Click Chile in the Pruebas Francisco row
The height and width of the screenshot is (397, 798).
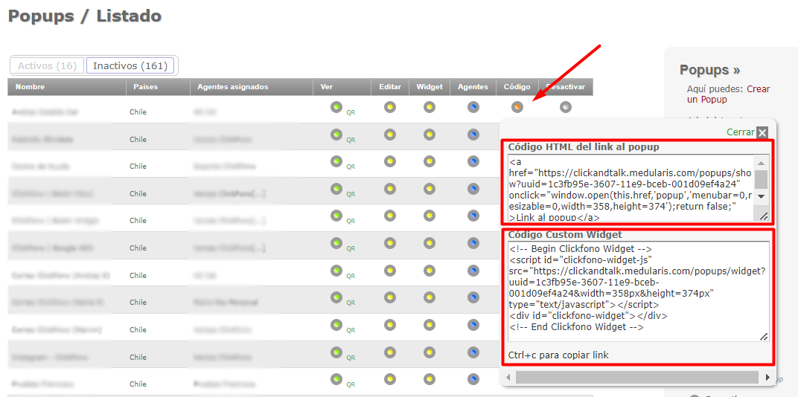tap(138, 384)
